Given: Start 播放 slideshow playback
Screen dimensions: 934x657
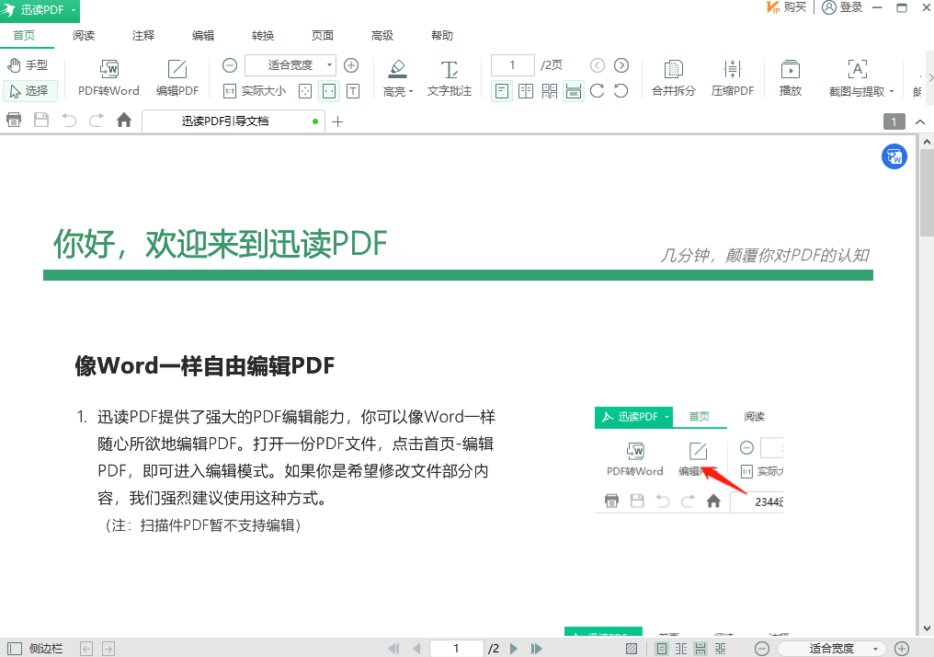Looking at the screenshot, I should tap(791, 78).
